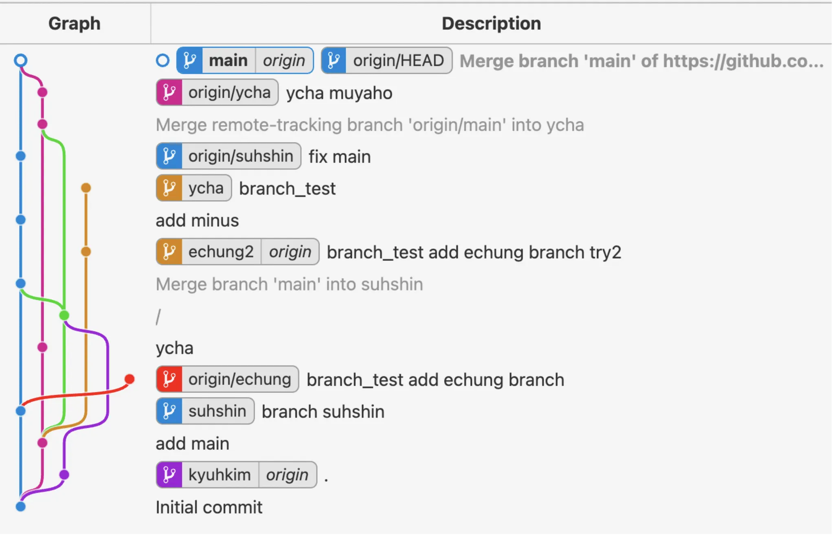Screen dimensions: 834x539
Task: Select the 'add minus' commit row
Action: pos(198,220)
